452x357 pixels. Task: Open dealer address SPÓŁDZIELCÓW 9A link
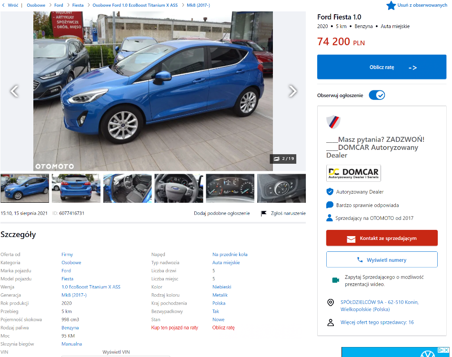pyautogui.click(x=379, y=306)
